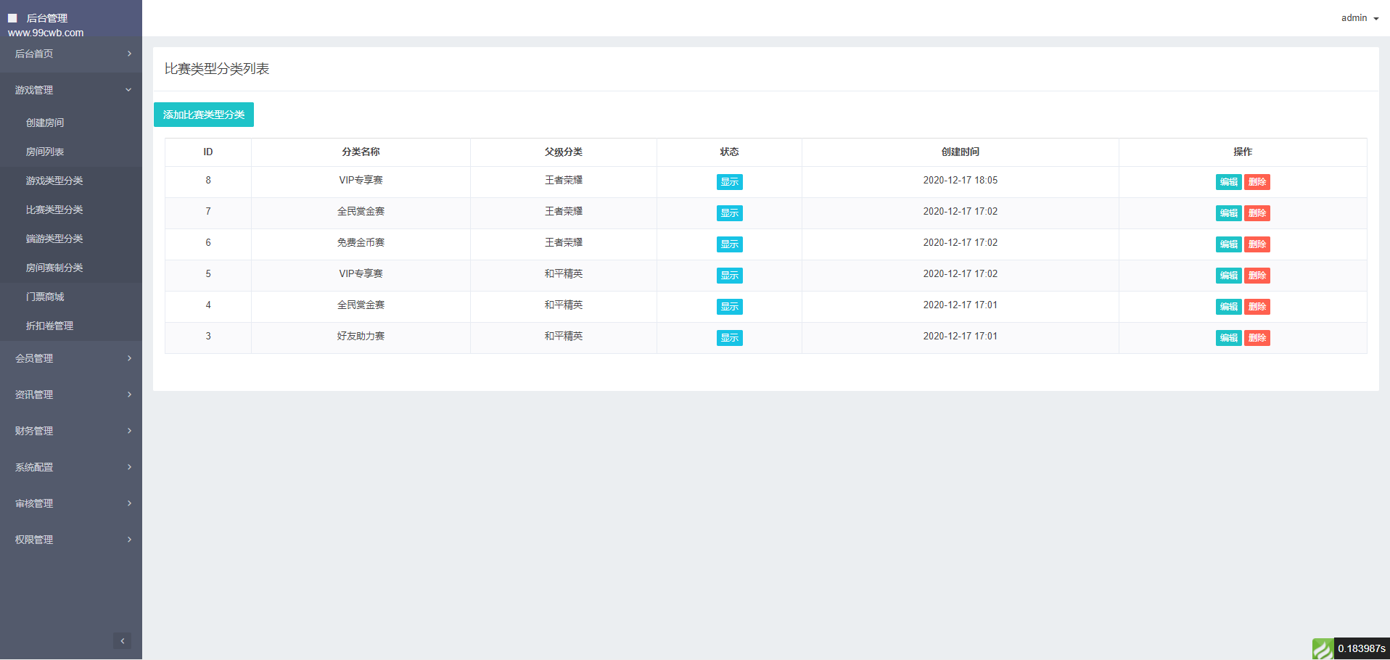The image size is (1390, 660).
Task: Open 端游类型分类 sidebar item
Action: (x=71, y=239)
